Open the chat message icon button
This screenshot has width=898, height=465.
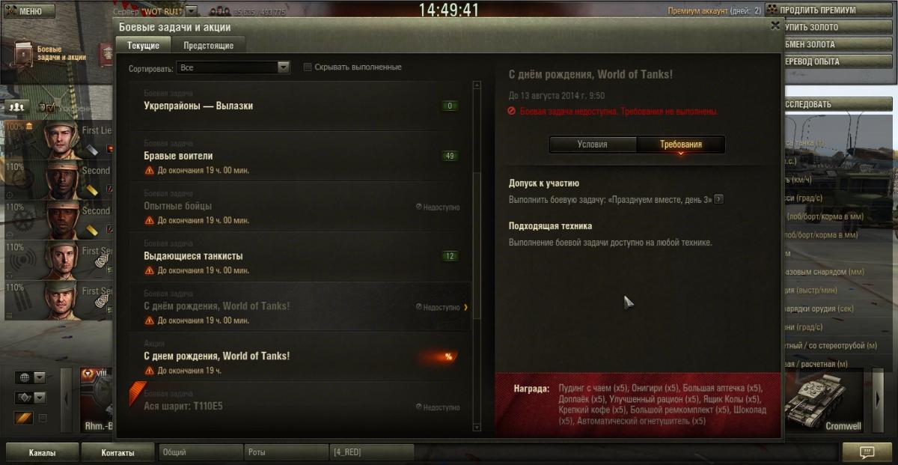tap(867, 452)
